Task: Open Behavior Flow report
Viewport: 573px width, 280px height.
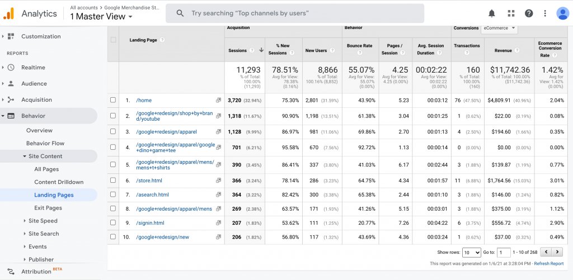Action: 45,143
